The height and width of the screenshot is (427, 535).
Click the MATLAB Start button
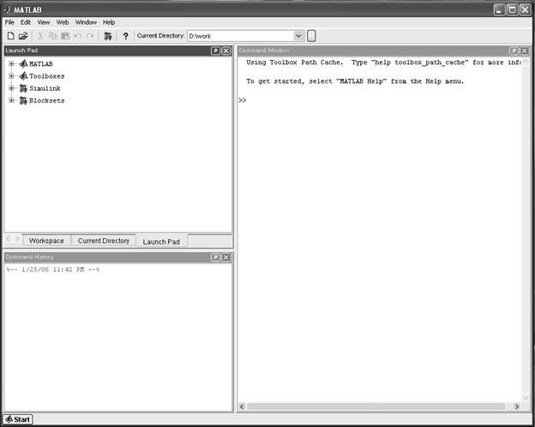tap(18, 419)
